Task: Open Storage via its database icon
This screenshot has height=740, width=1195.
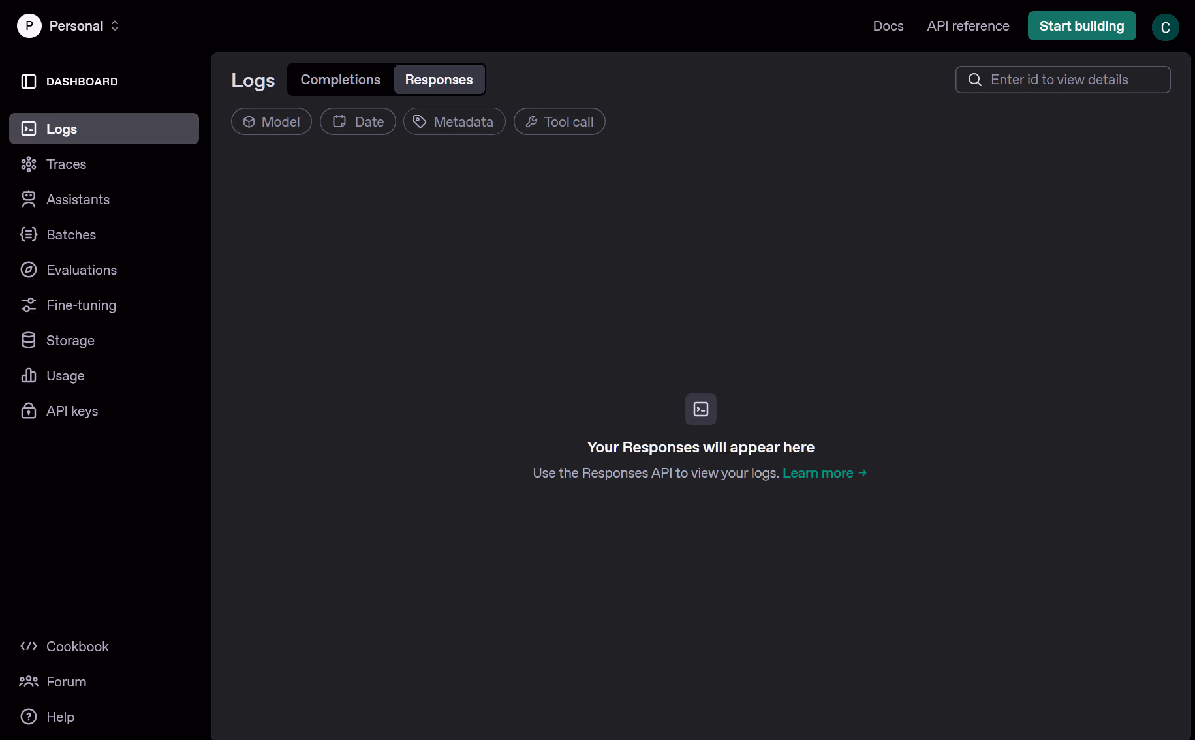Action: (x=29, y=341)
